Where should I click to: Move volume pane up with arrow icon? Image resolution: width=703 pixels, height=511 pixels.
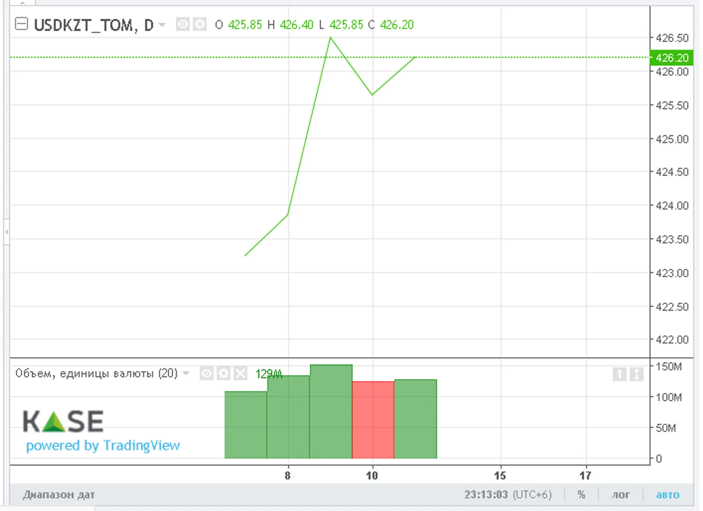pos(619,374)
